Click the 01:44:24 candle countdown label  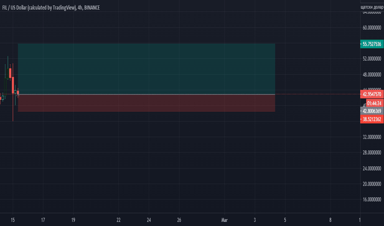click(x=375, y=103)
